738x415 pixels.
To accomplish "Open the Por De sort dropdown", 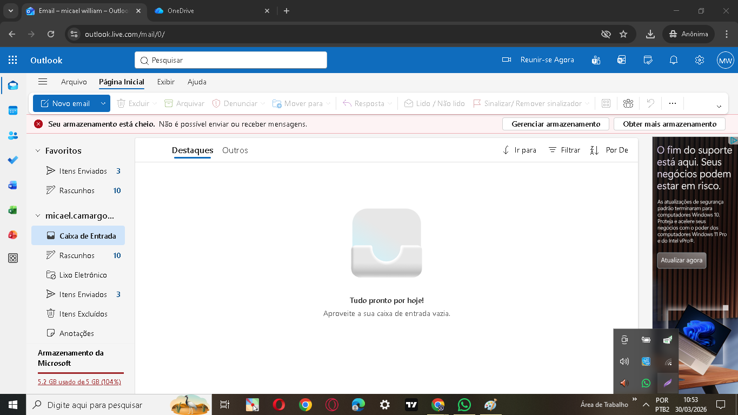I will point(609,150).
